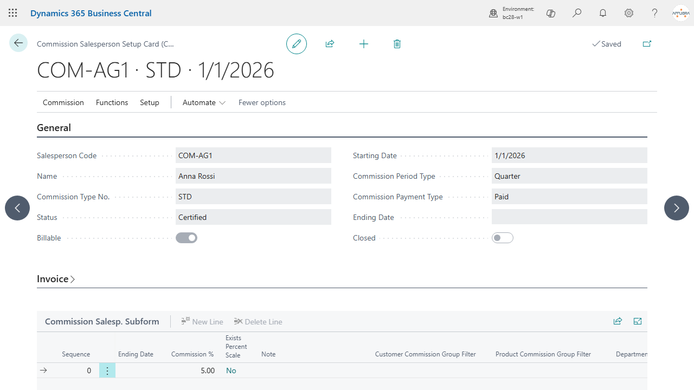The width and height of the screenshot is (694, 390).
Task: Open the notifications bell
Action: [603, 13]
